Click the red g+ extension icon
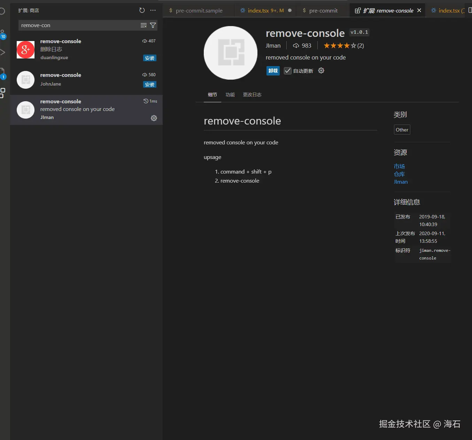 point(25,50)
